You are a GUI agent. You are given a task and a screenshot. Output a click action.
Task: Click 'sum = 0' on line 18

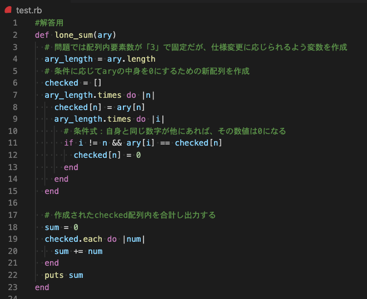[61, 227]
